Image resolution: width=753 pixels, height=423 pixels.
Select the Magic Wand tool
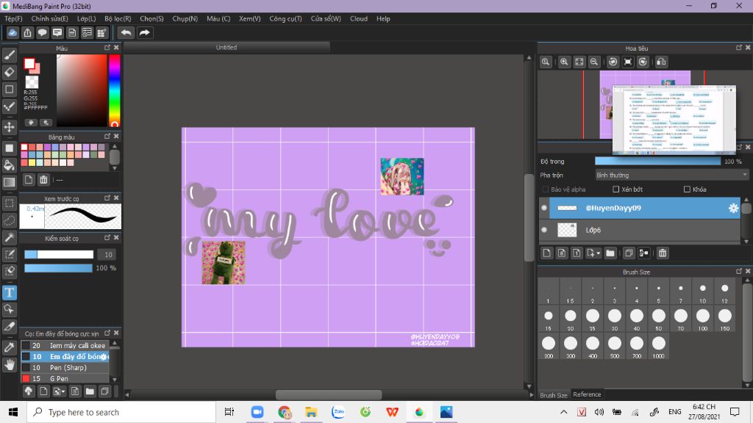9,237
